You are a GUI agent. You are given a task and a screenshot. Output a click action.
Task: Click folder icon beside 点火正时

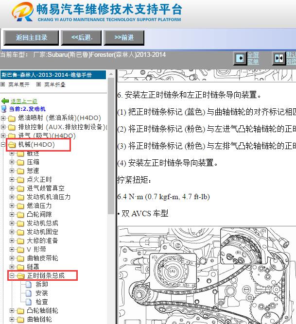20,180
